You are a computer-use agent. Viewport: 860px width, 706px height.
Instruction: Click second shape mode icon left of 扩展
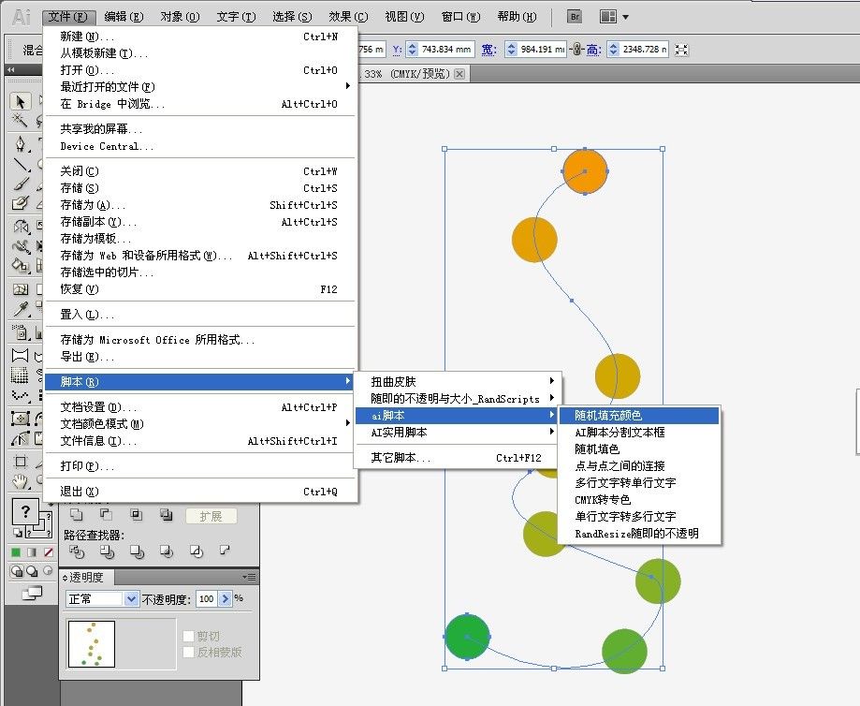tap(106, 515)
